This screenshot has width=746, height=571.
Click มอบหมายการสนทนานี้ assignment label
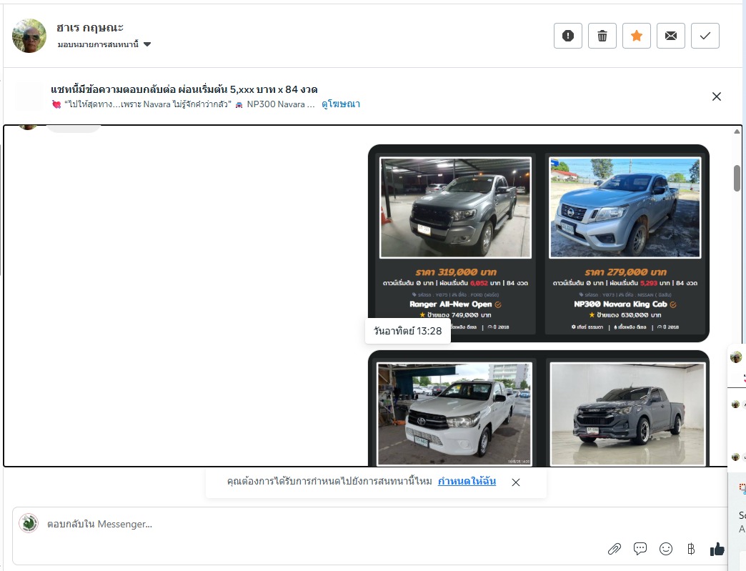click(98, 44)
